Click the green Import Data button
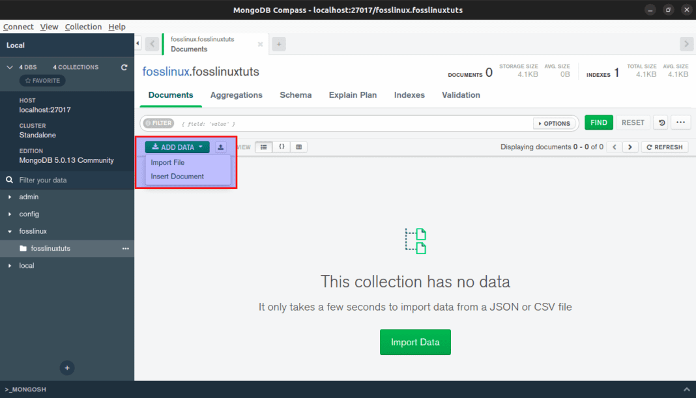 point(415,342)
